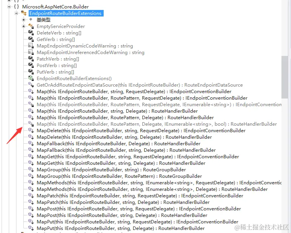Select the EndpointRouteBuilderExtensions() constructor

[x=74, y=79]
